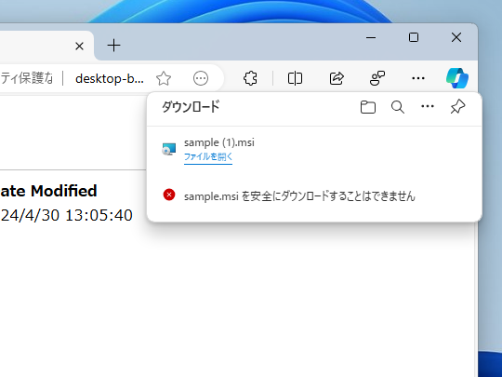Open more options in Downloads panel

428,106
